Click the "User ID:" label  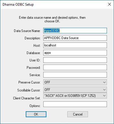[x=35, y=60]
